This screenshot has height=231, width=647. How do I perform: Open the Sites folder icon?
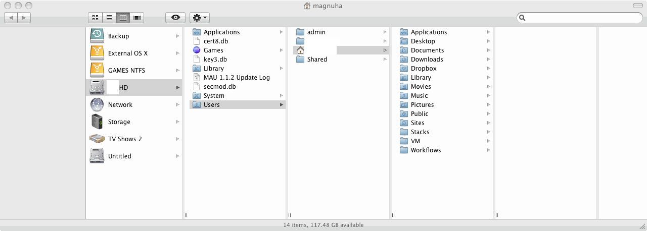404,123
